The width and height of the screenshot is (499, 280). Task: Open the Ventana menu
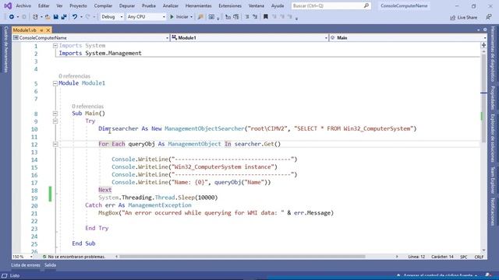(x=257, y=5)
